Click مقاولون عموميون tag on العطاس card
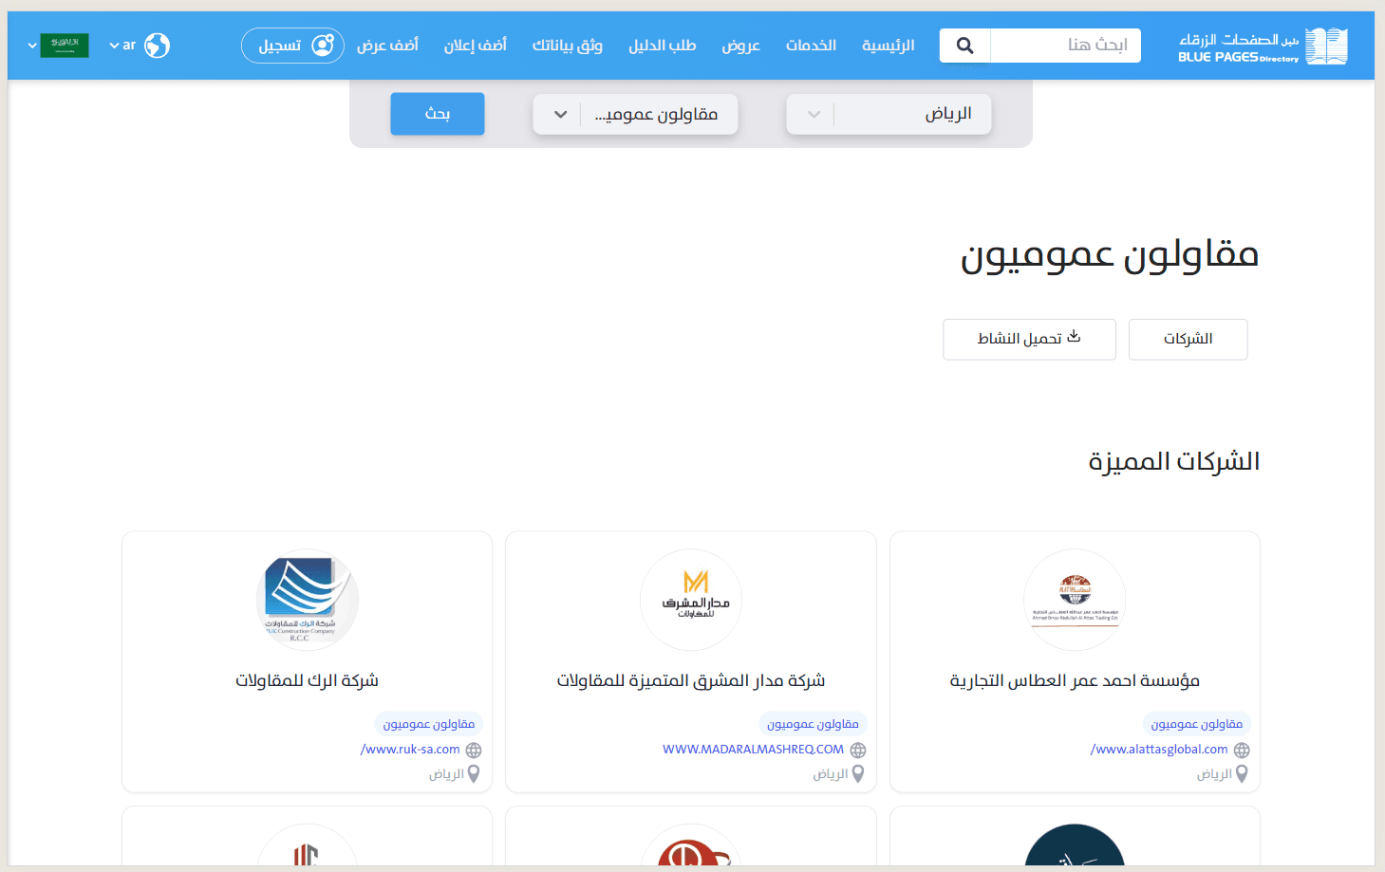 [x=1196, y=724]
